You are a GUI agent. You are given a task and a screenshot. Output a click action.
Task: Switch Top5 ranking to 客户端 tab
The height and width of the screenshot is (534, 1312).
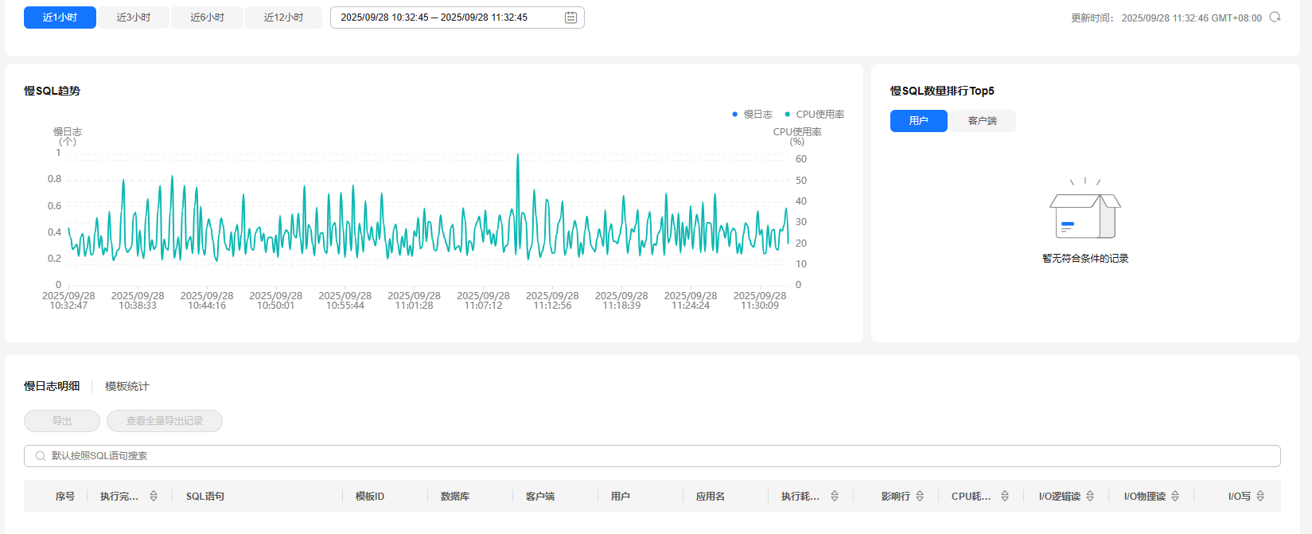click(982, 121)
